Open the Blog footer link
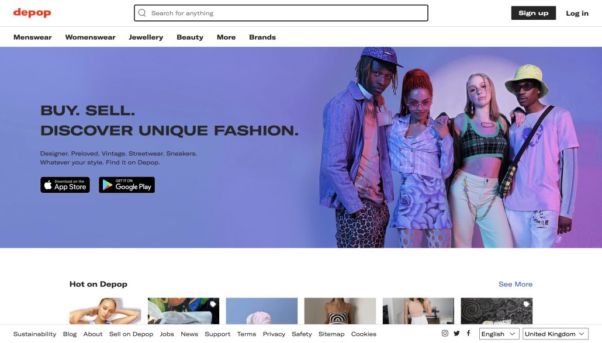 click(x=70, y=334)
